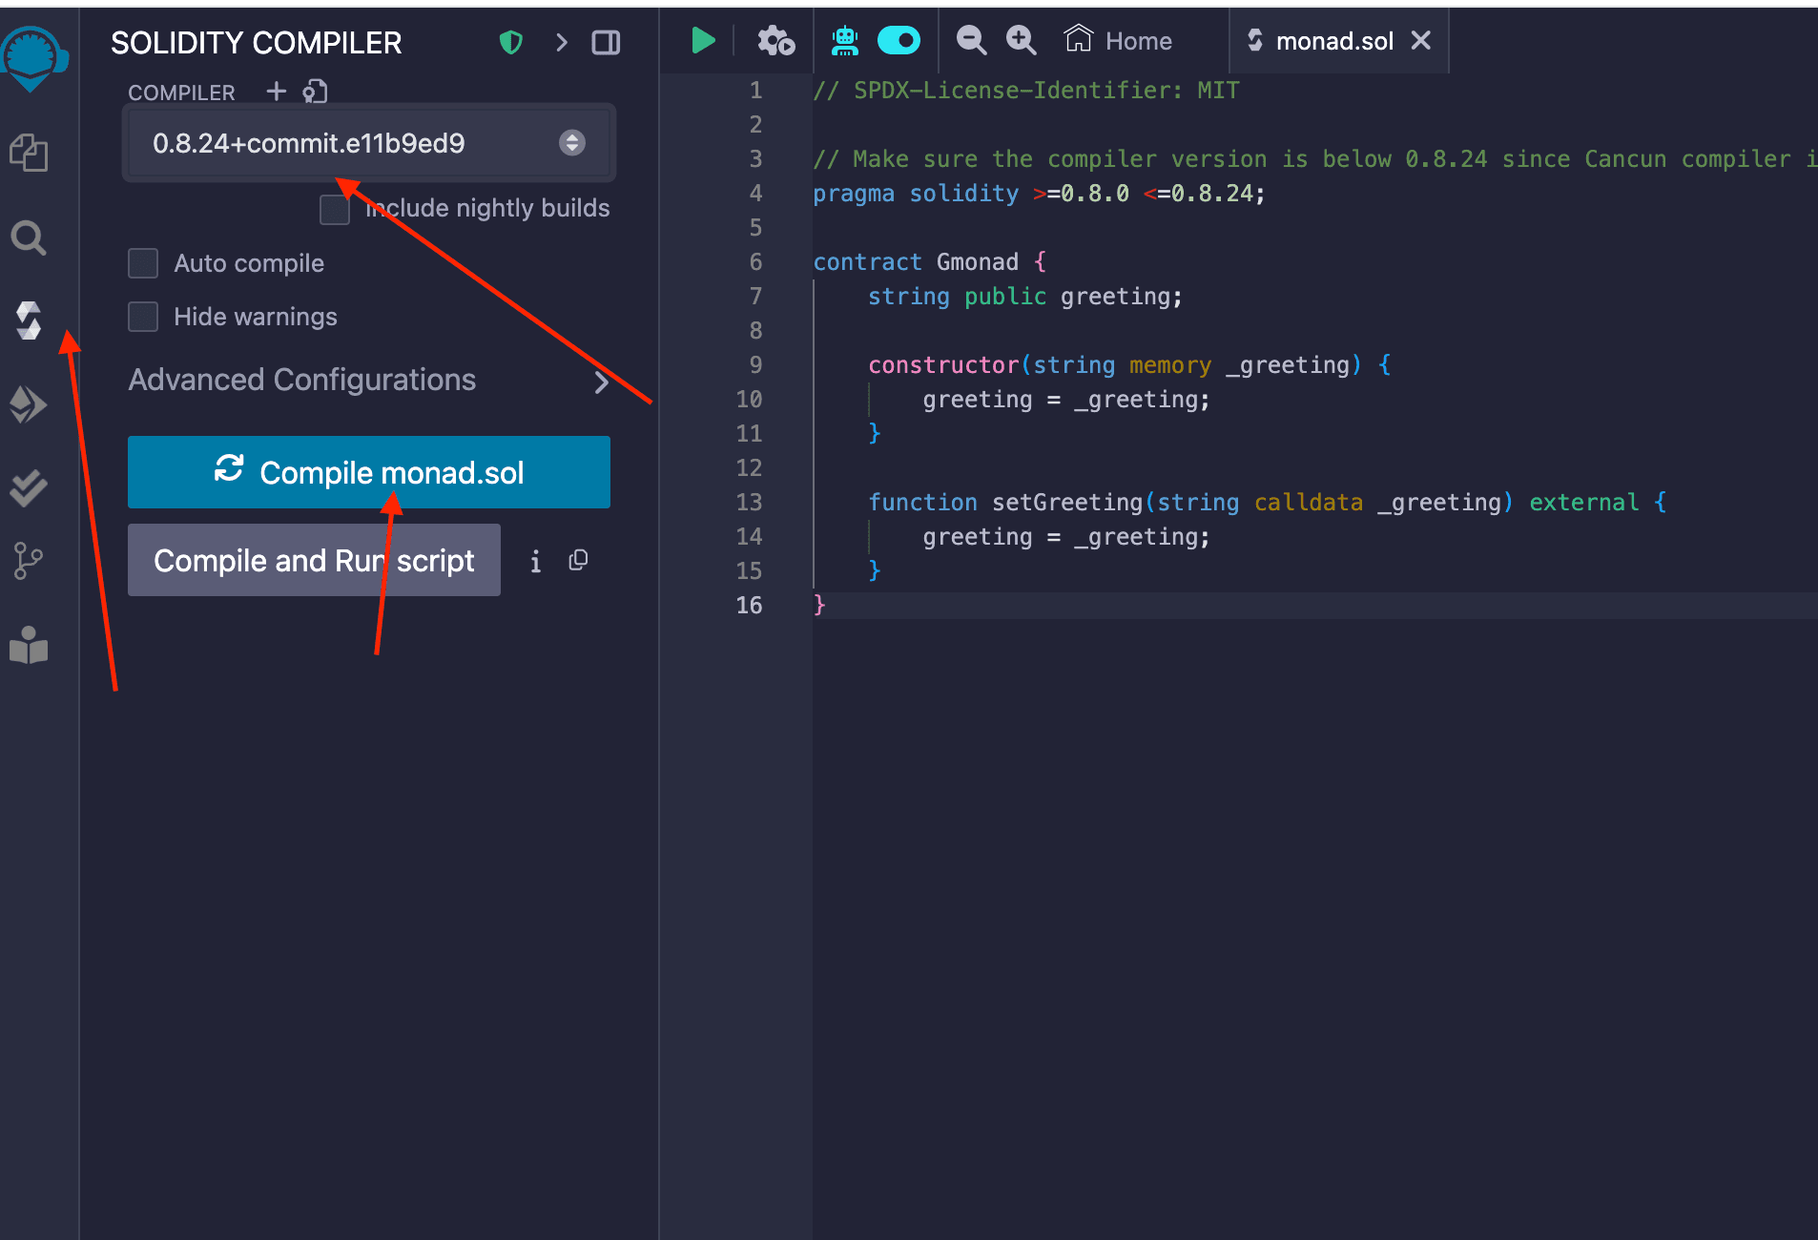Open the Solidity unit testing checkmark icon

coord(29,487)
